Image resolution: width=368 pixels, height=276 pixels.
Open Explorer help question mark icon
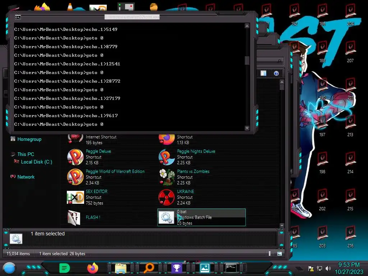point(276,73)
